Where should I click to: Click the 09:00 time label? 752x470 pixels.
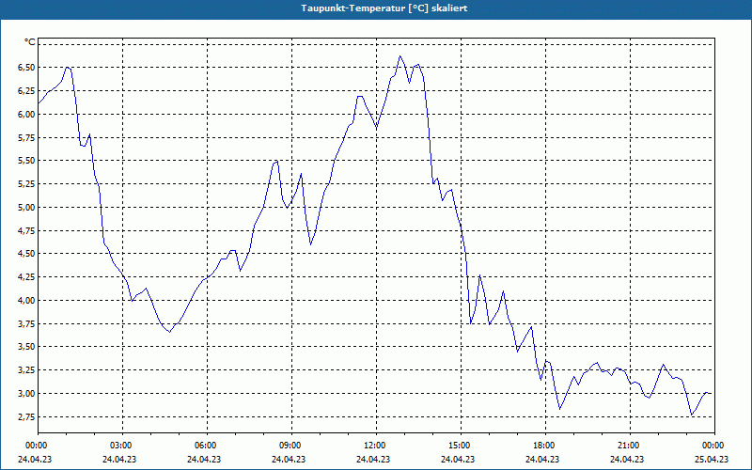click(291, 446)
